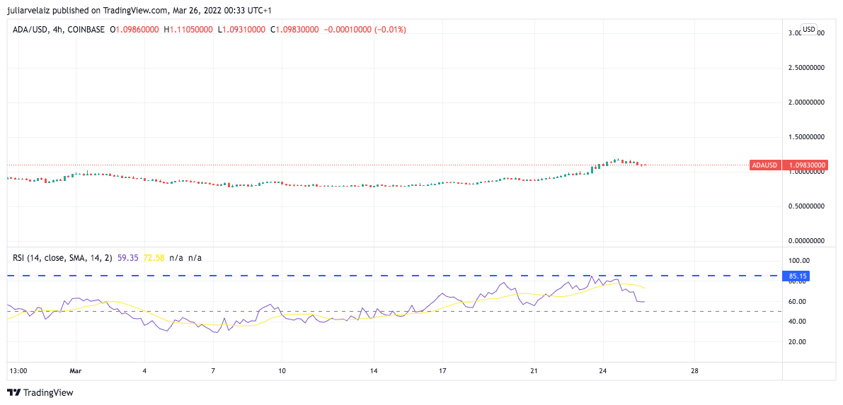Click the '28' date on time axis

(694, 370)
